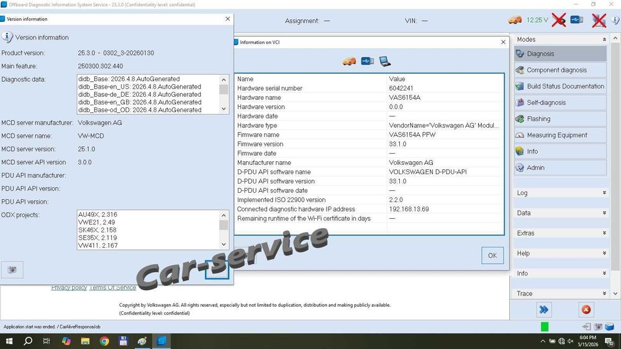
Task: Open Measuring Equipment mode
Action: [560, 135]
